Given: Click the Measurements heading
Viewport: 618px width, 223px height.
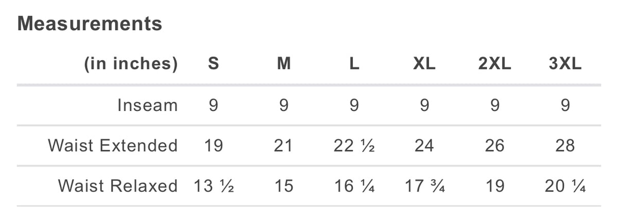Looking at the screenshot, I should point(90,24).
